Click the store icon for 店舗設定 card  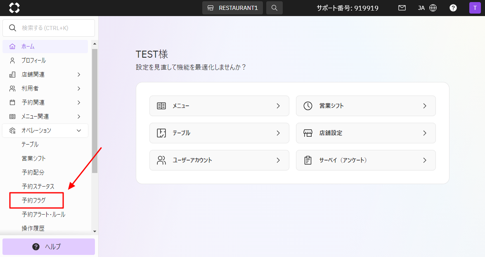[x=308, y=133]
